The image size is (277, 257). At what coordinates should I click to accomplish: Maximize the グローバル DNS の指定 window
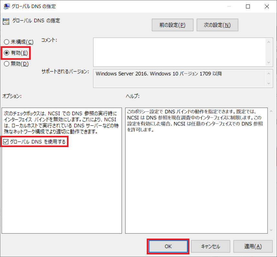[248, 6]
